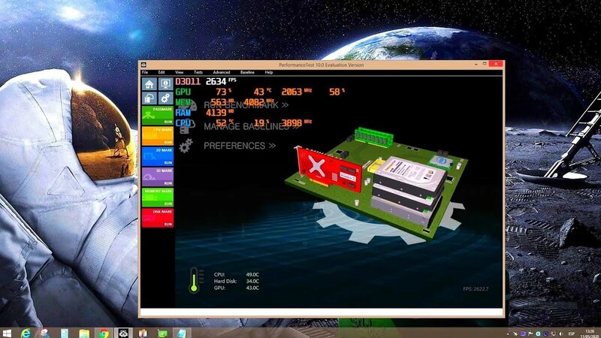Open the View menu
The image size is (601, 338).
point(179,72)
